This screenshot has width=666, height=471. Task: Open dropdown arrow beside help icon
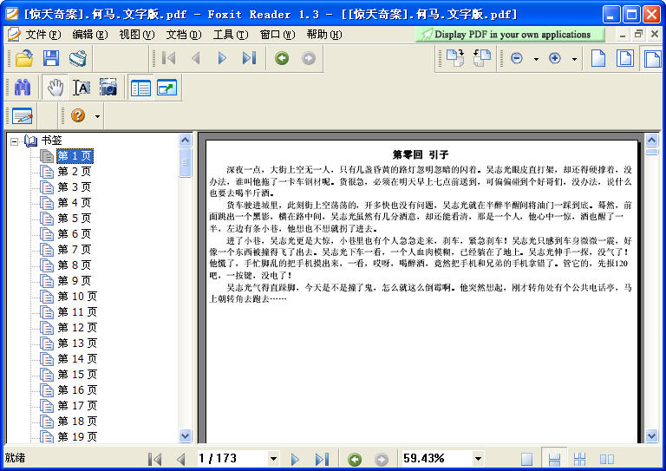click(x=97, y=116)
